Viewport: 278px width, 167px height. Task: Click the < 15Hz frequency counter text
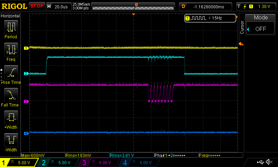215,18
